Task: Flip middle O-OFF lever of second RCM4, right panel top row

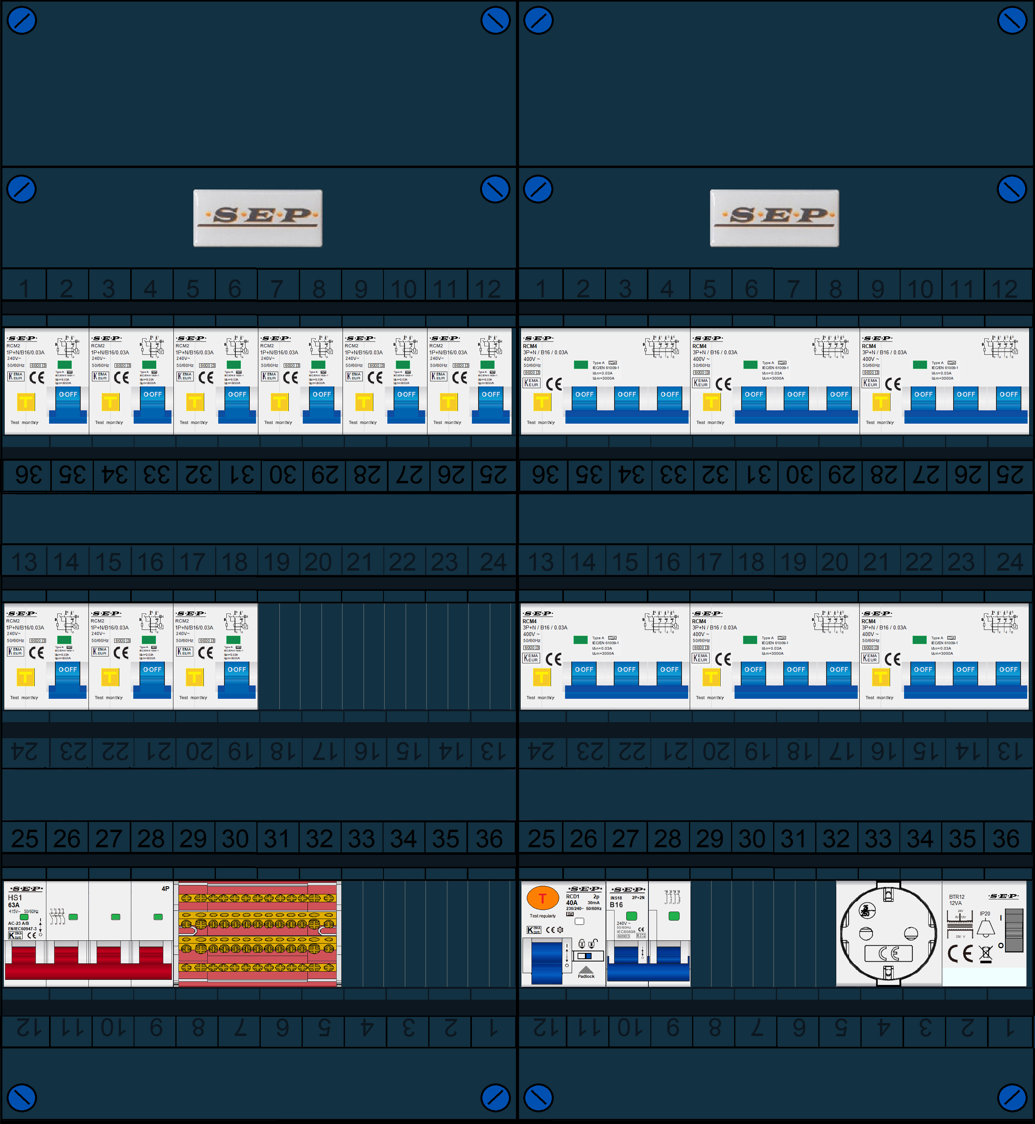Action: point(796,399)
